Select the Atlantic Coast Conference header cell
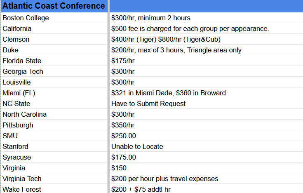The width and height of the screenshot is (303, 193). (54, 6)
